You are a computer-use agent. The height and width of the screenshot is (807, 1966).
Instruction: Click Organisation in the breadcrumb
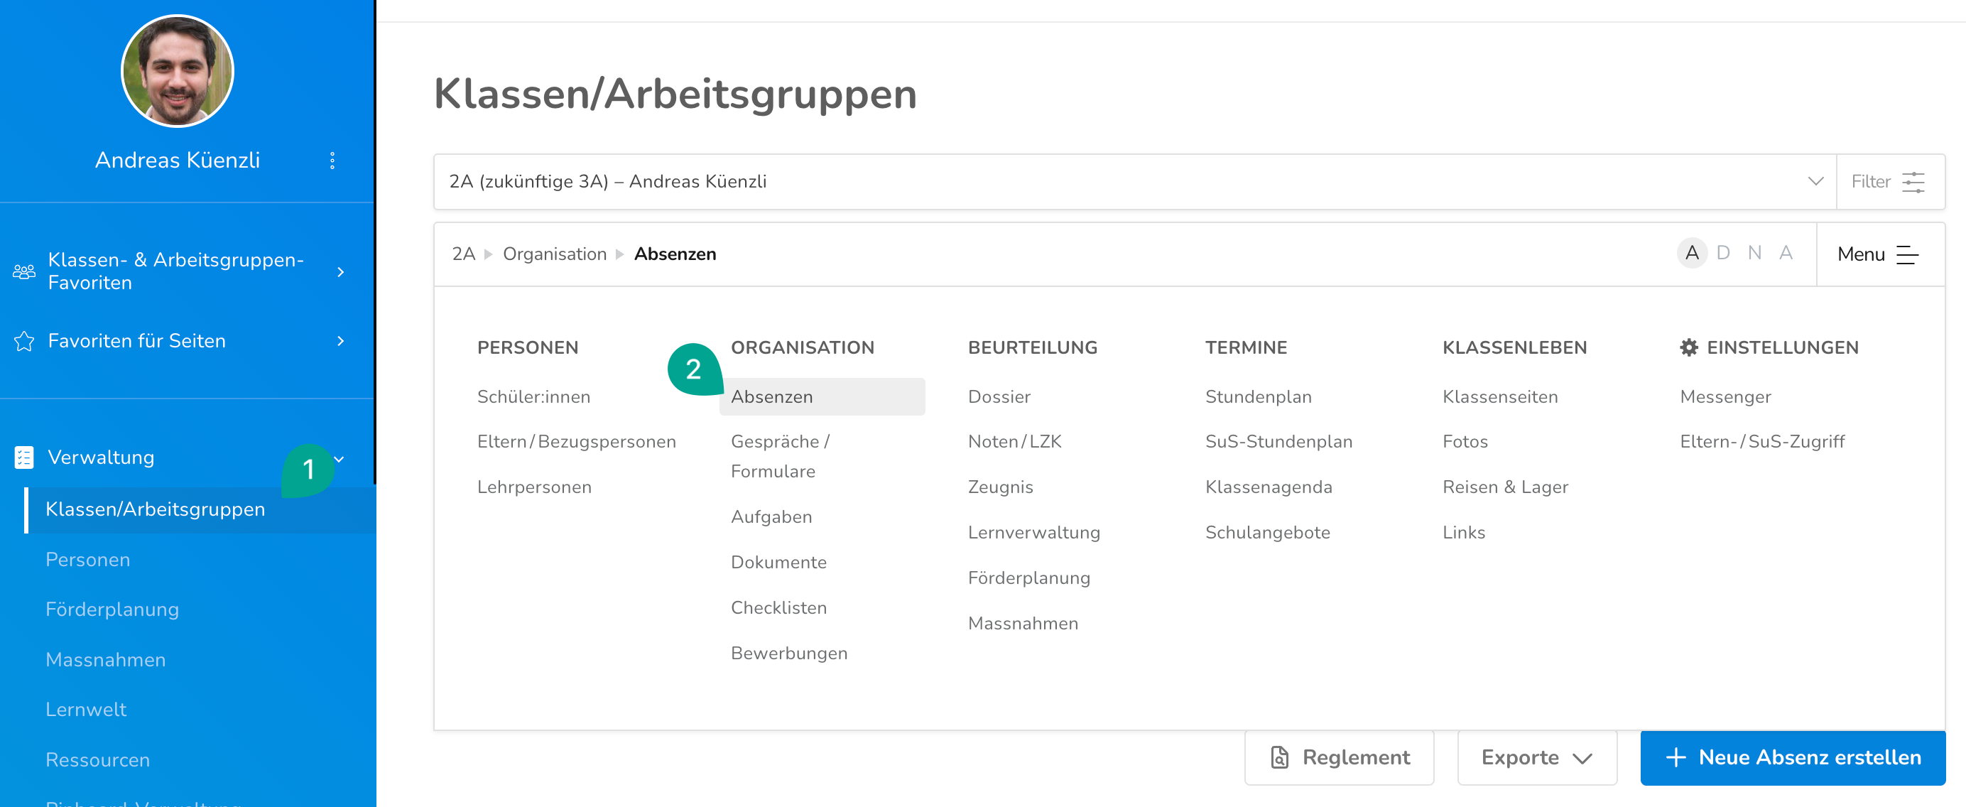tap(554, 254)
